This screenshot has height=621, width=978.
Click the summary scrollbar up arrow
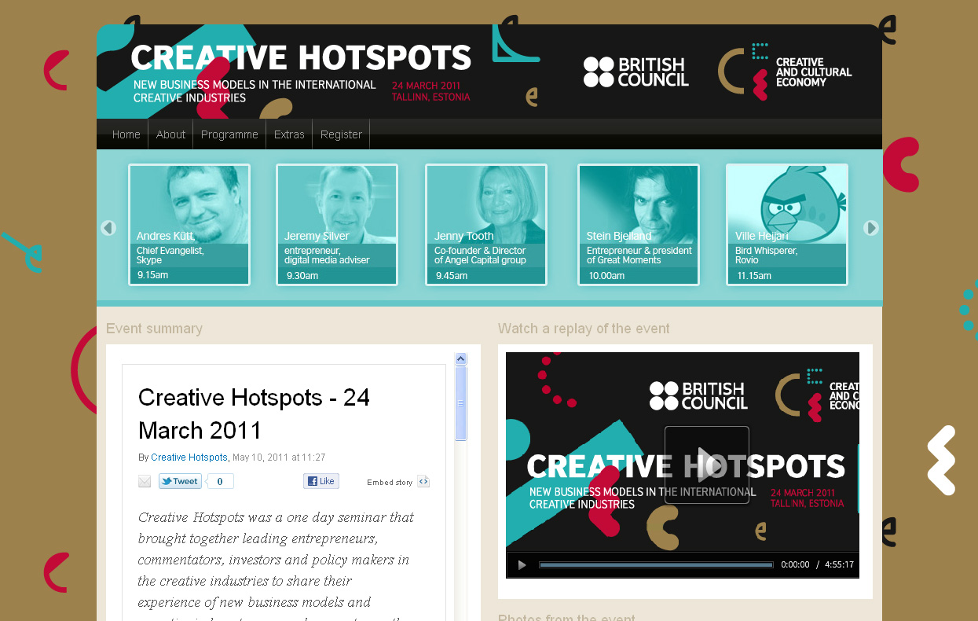[461, 358]
